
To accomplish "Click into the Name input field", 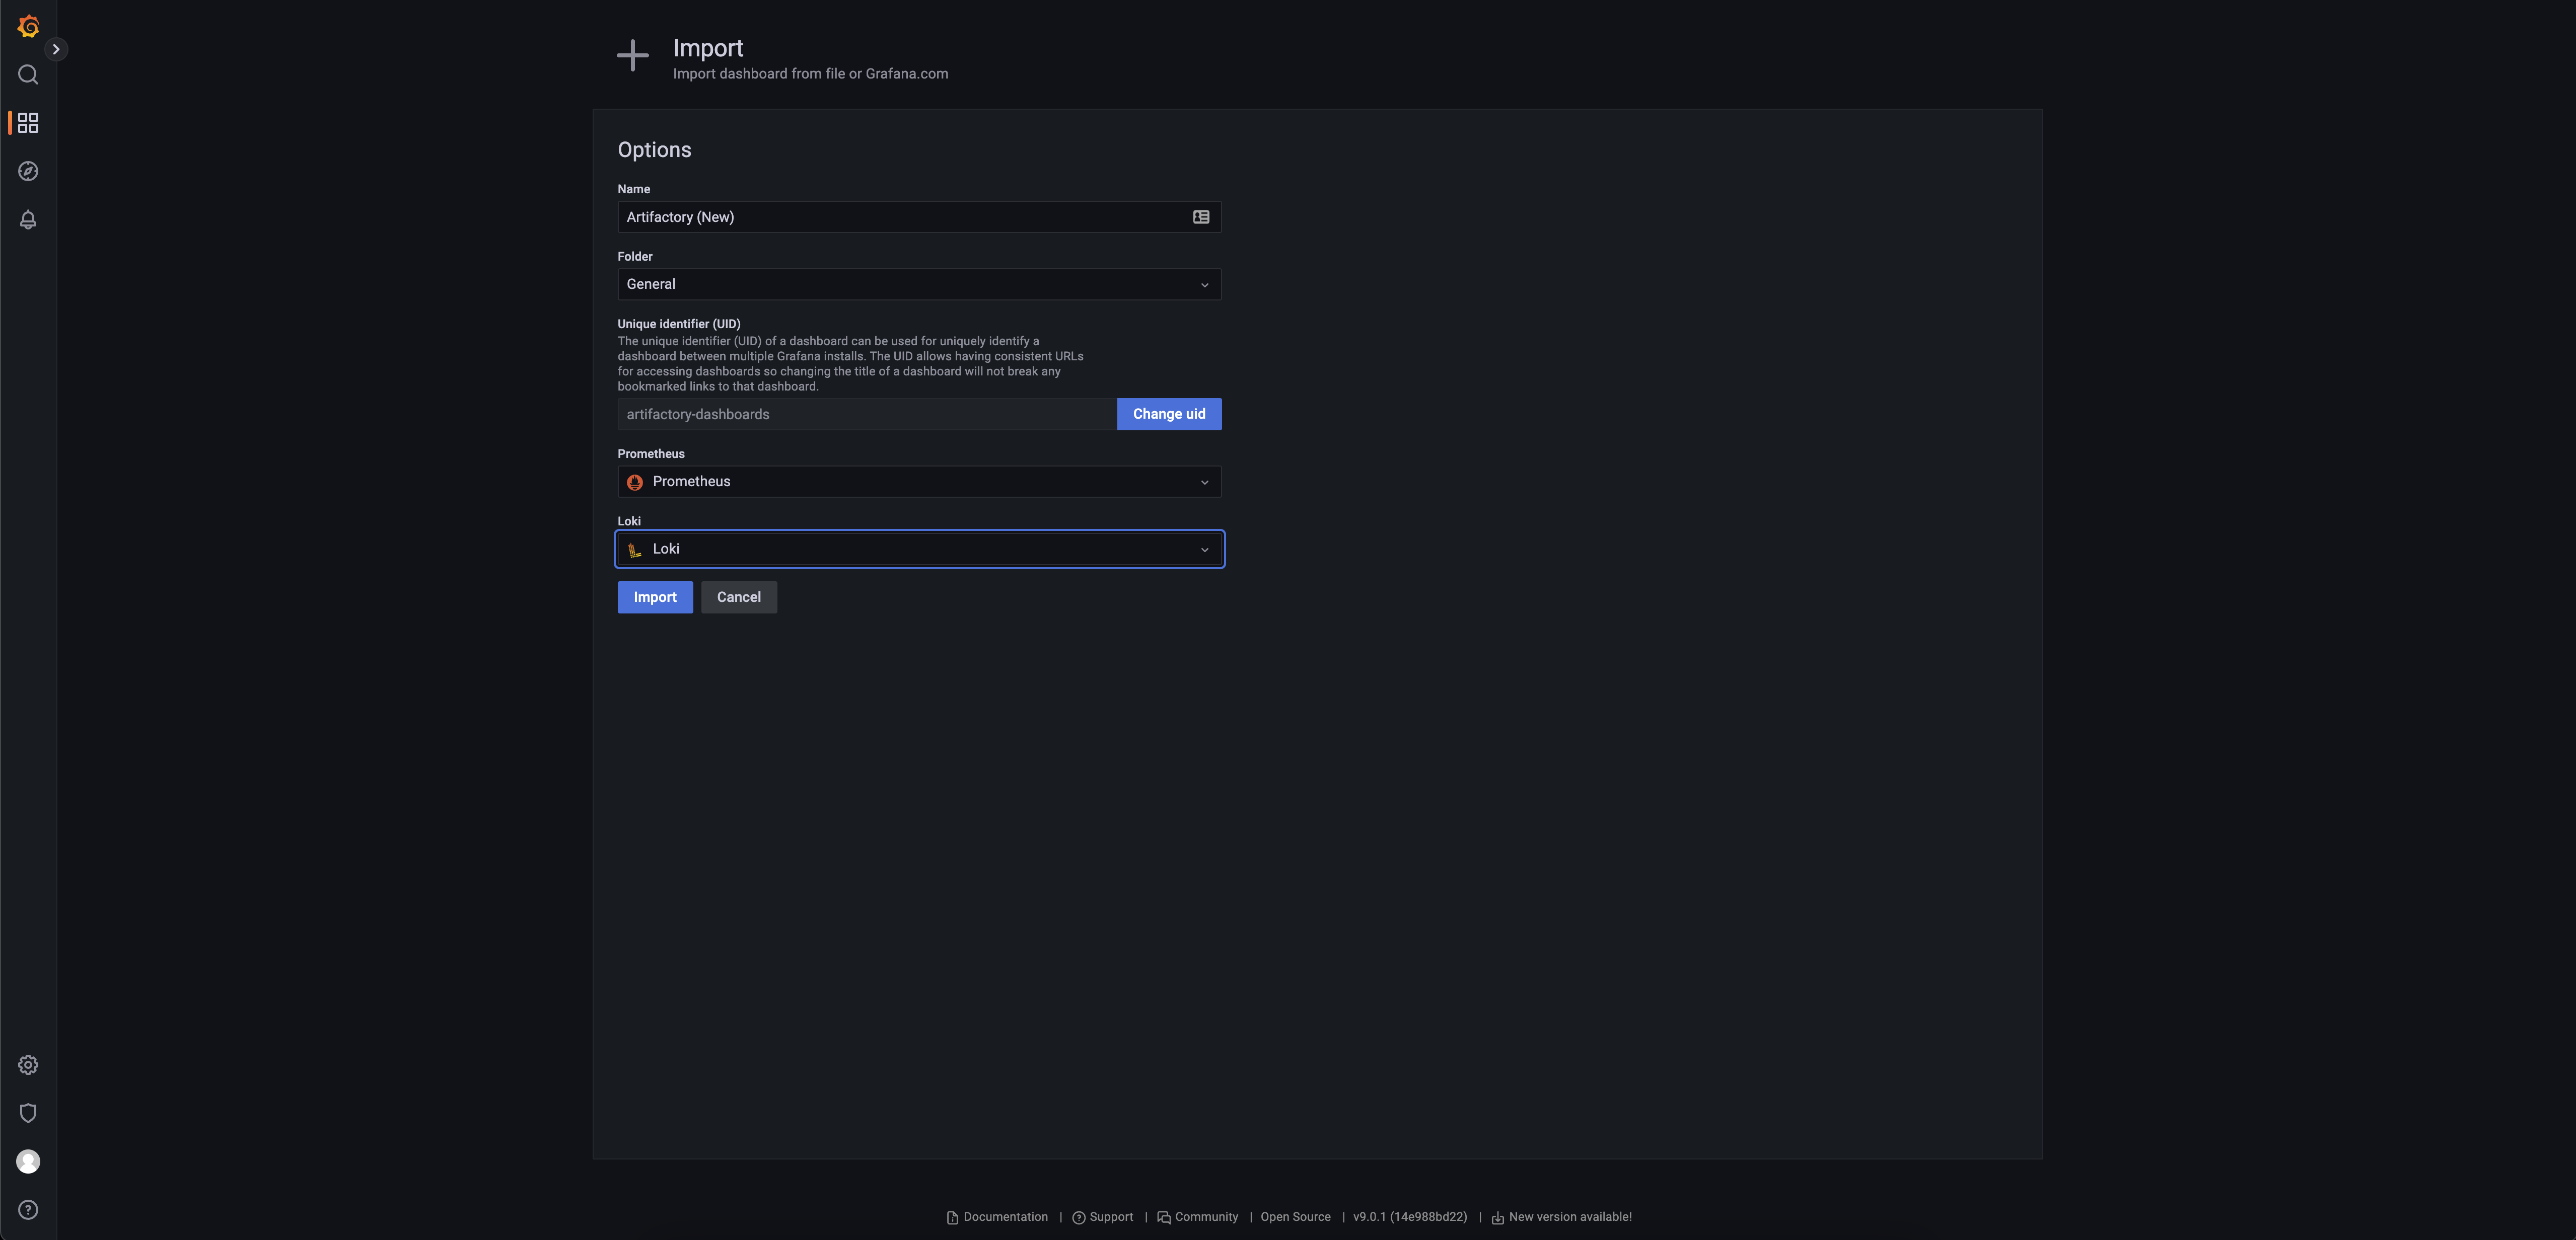I will (900, 217).
